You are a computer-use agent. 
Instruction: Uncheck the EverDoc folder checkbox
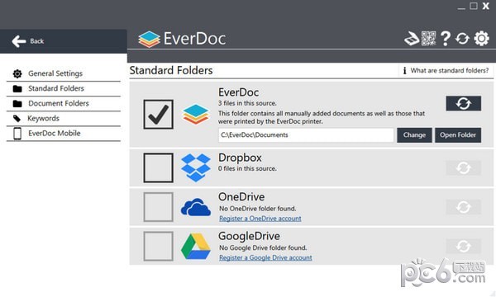(x=158, y=114)
